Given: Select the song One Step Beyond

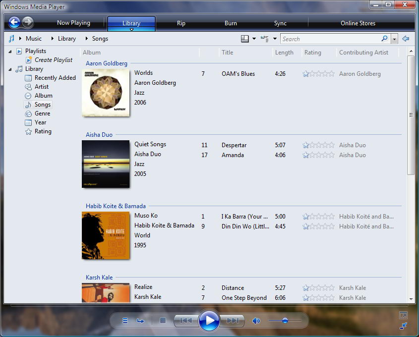Looking at the screenshot, I should pos(244,298).
